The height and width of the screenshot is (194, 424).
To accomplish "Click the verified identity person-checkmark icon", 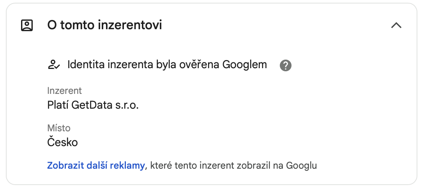I will tap(54, 65).
